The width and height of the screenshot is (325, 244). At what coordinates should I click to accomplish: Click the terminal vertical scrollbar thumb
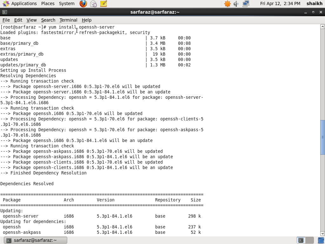point(322,137)
